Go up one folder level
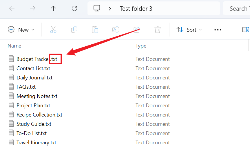250x151 pixels. coord(53,8)
